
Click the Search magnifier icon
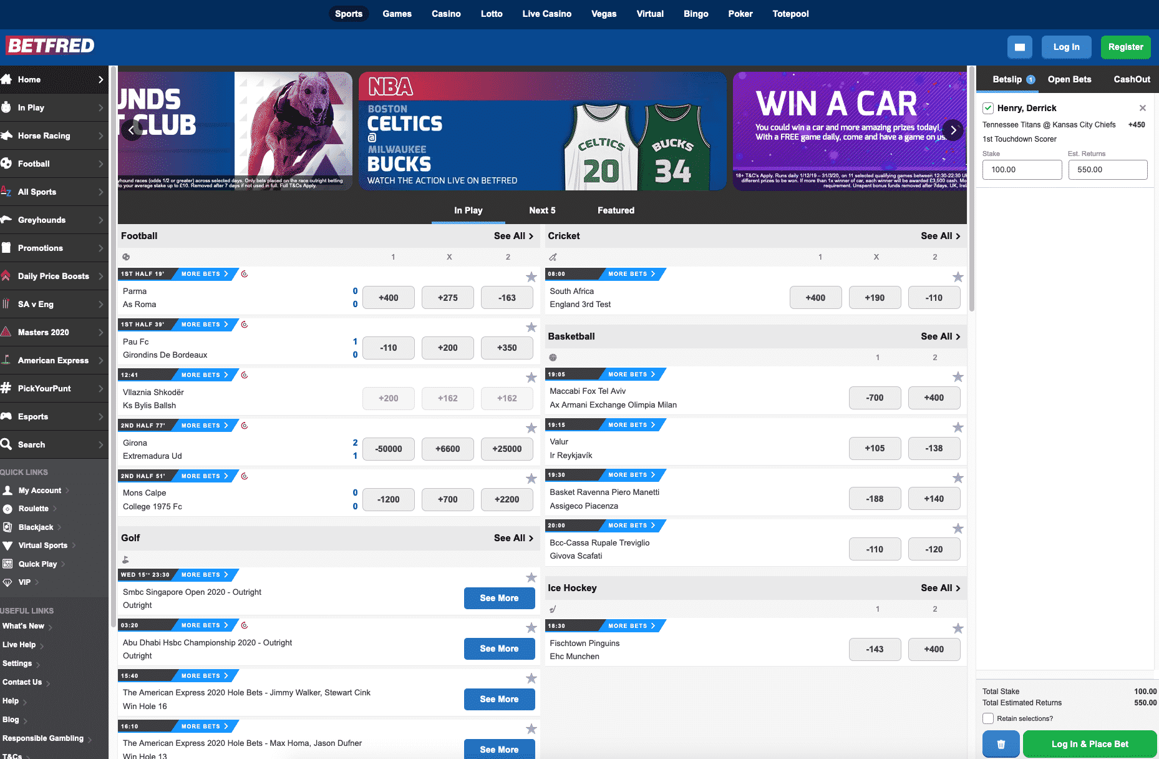(x=6, y=444)
